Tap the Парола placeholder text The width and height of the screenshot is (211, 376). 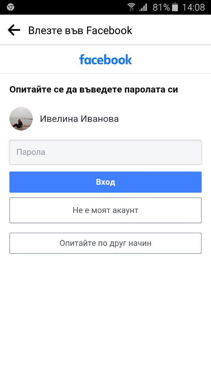[31, 152]
